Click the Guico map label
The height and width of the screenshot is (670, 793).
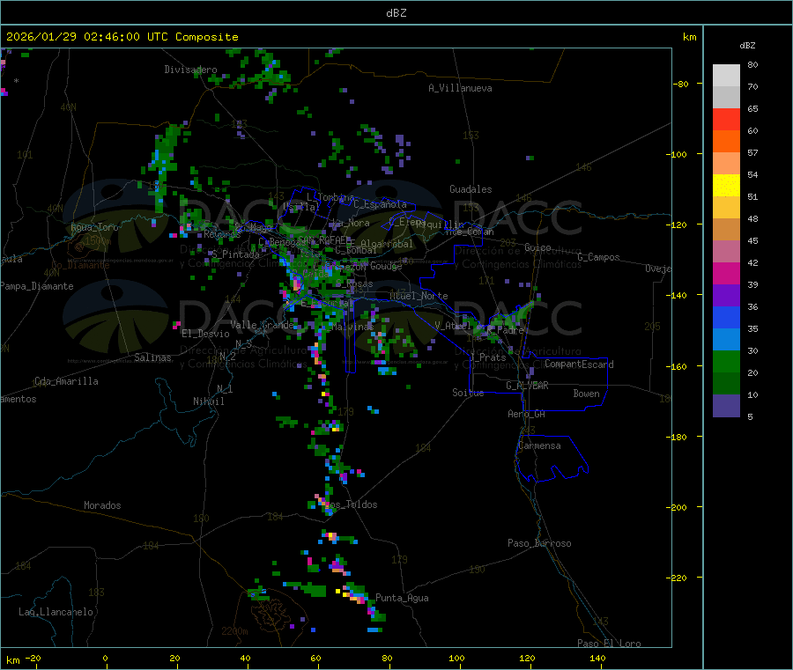(537, 247)
